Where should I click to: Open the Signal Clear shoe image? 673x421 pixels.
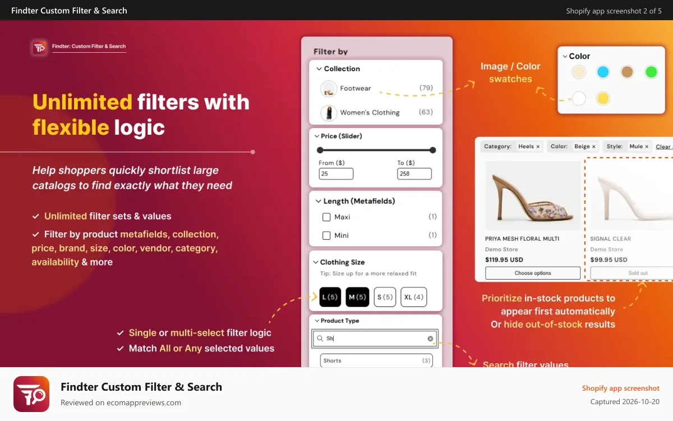tap(631, 195)
